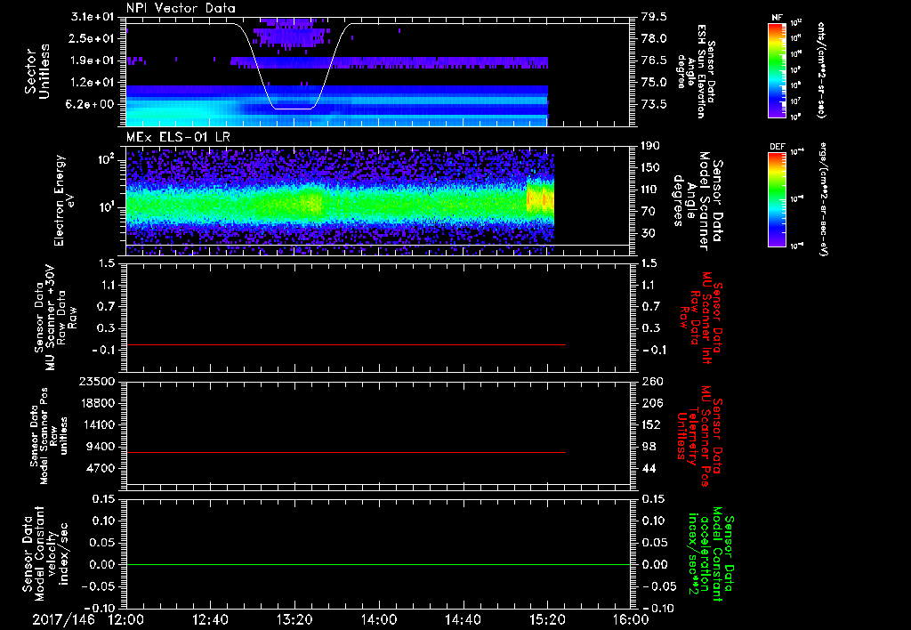Click the bright electron burst near 15:20
This screenshot has width=911, height=630.
pyautogui.click(x=540, y=200)
